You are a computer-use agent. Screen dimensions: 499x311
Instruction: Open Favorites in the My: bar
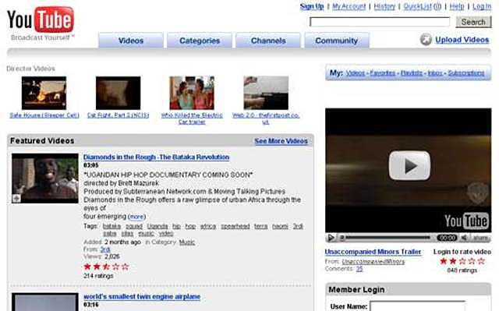(x=383, y=73)
